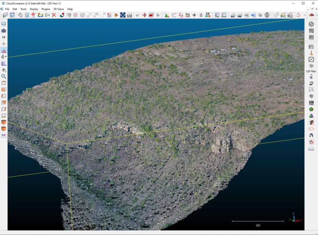318x235 pixels.
Task: Toggle stereo glasses view mode
Action: (4, 135)
